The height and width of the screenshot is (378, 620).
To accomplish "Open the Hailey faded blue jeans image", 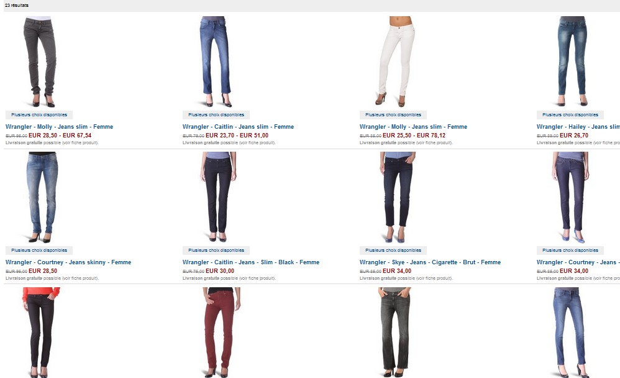I will (572, 62).
